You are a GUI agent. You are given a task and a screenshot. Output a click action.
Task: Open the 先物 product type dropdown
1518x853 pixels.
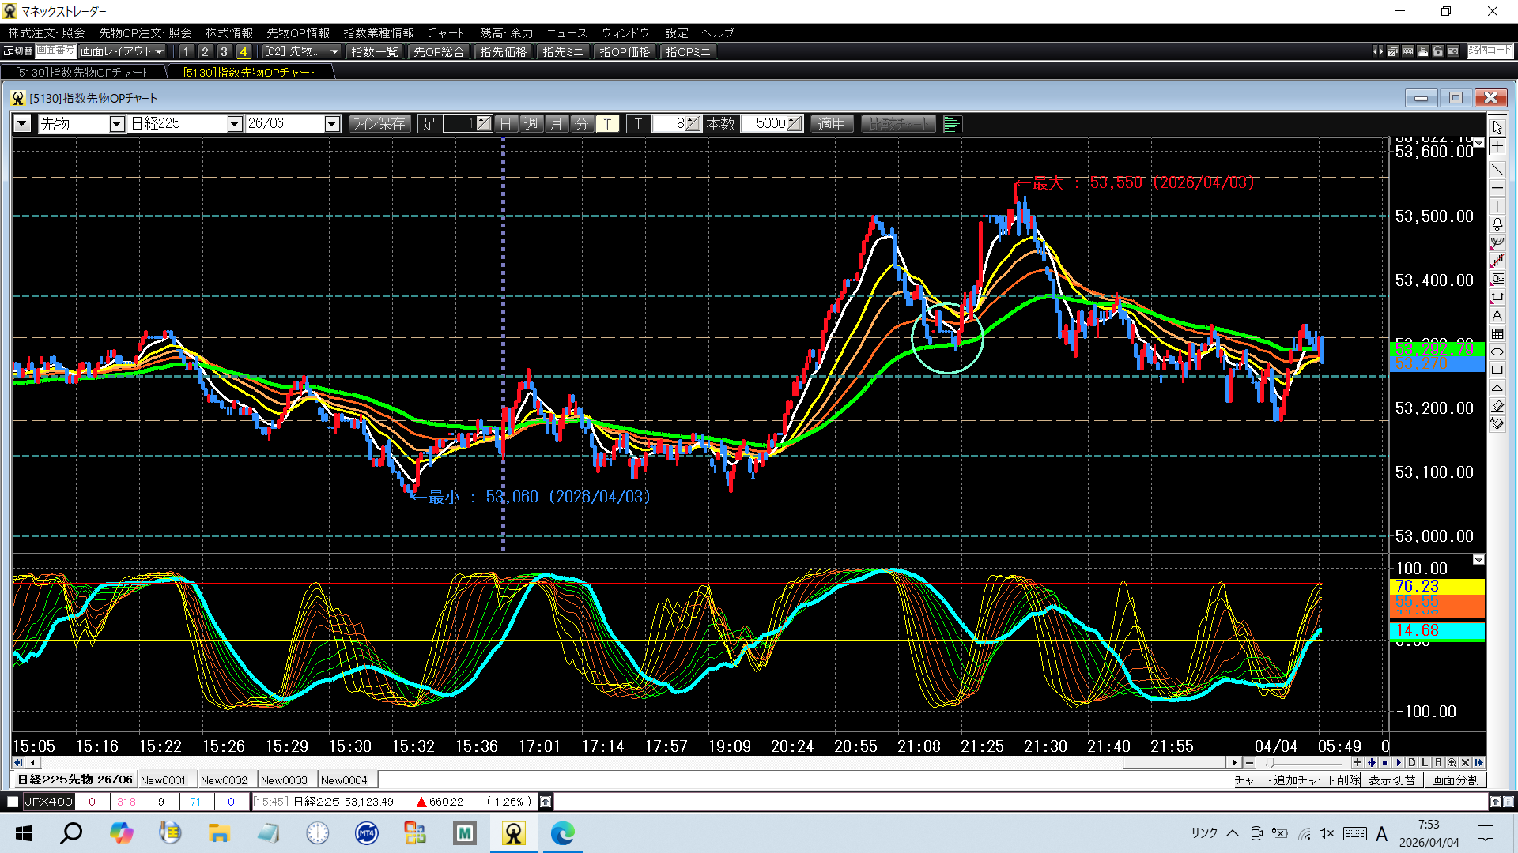tap(117, 124)
